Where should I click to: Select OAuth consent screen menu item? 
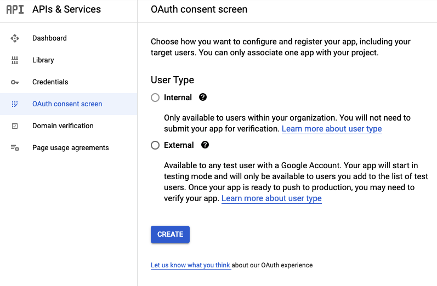pyautogui.click(x=69, y=104)
